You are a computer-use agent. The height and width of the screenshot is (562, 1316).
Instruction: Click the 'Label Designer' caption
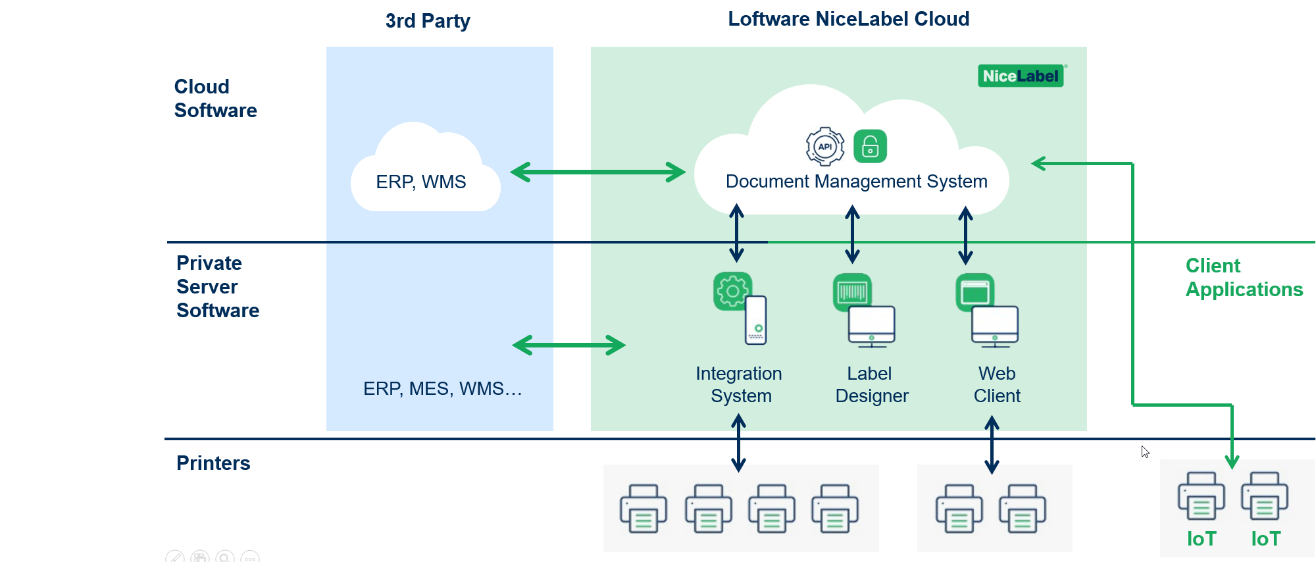871,385
